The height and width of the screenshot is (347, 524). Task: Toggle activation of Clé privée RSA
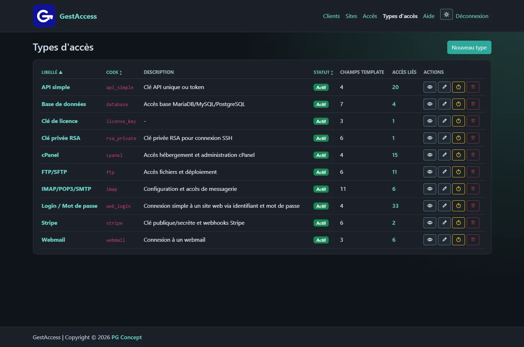pyautogui.click(x=459, y=138)
